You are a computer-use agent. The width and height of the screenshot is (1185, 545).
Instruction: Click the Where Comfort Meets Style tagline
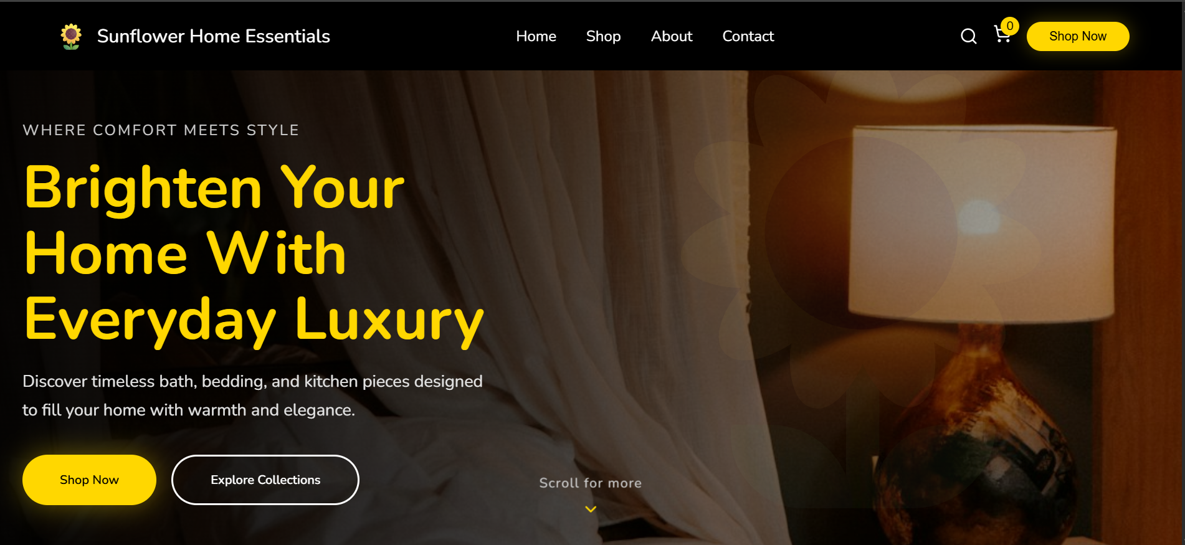click(x=161, y=130)
